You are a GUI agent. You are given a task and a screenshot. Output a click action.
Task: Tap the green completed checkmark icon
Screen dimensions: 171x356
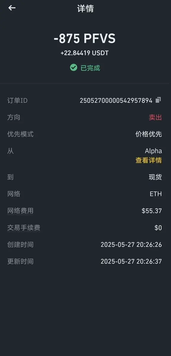click(73, 68)
